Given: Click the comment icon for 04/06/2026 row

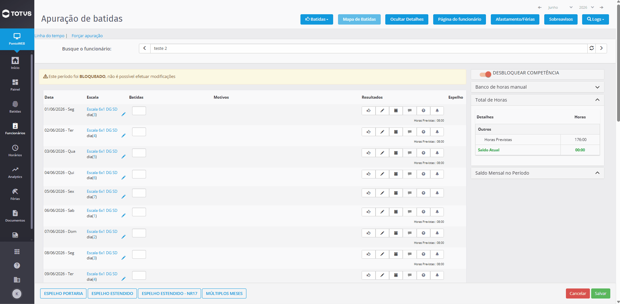Looking at the screenshot, I should pos(410,174).
